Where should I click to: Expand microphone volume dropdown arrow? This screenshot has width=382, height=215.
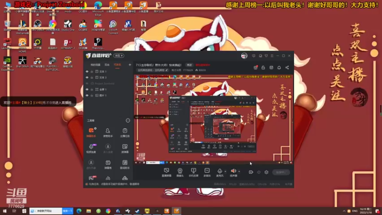[225, 172]
